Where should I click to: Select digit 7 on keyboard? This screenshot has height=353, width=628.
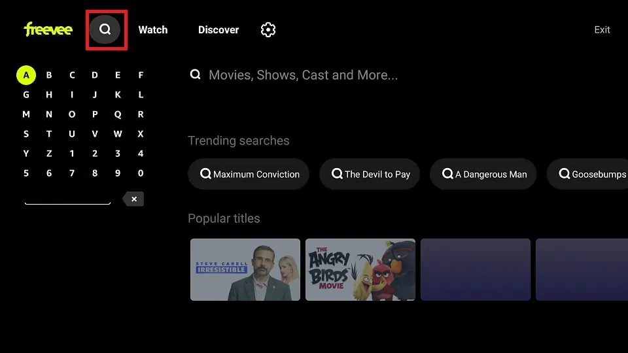(x=72, y=173)
